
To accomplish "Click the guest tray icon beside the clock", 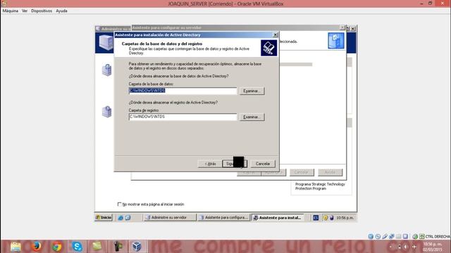I will [x=332, y=218].
